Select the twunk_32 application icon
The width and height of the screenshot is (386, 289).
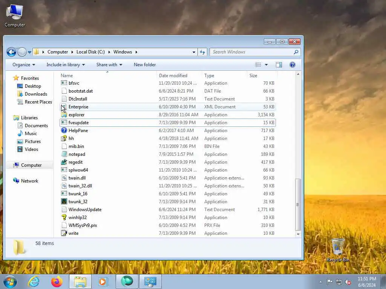pyautogui.click(x=64, y=202)
